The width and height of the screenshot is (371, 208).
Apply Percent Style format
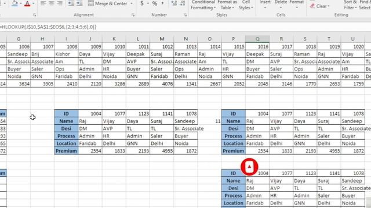tap(155, 3)
